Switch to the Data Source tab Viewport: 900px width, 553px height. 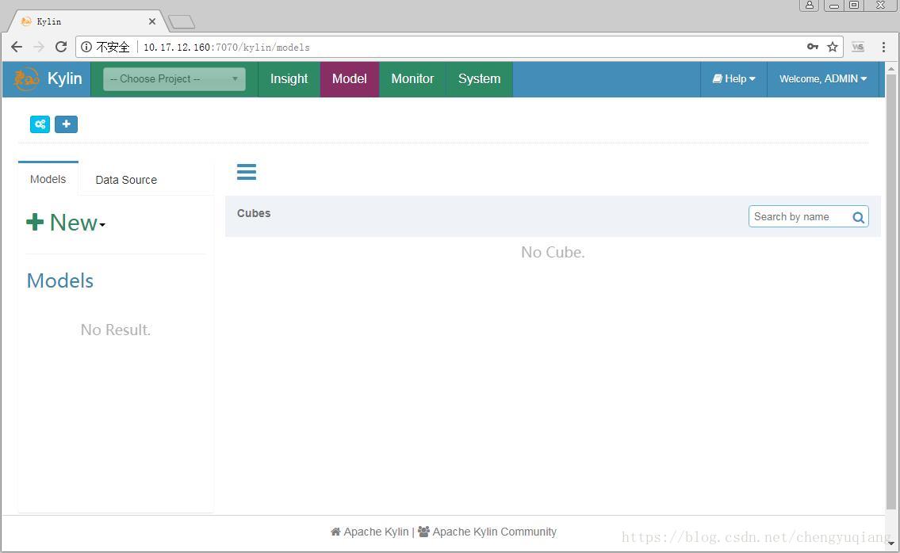(x=126, y=180)
